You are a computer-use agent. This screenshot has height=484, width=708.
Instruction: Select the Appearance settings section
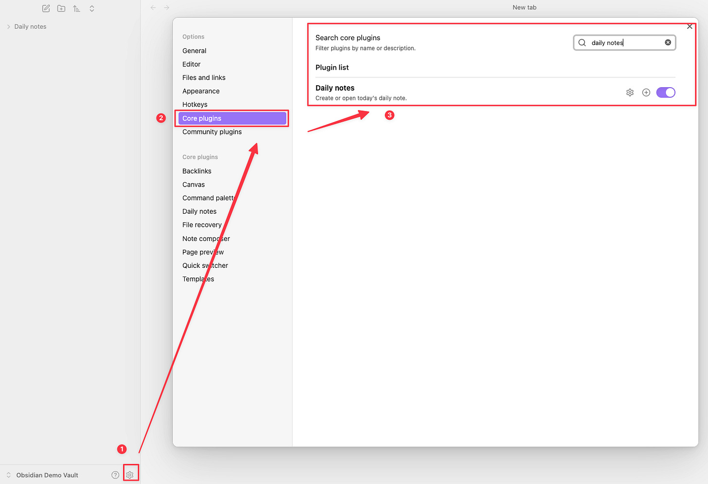(x=201, y=91)
